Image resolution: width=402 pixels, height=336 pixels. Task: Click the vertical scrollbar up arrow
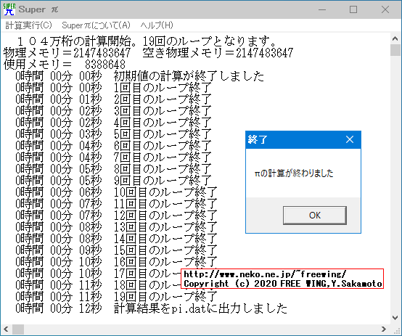pos(395,38)
